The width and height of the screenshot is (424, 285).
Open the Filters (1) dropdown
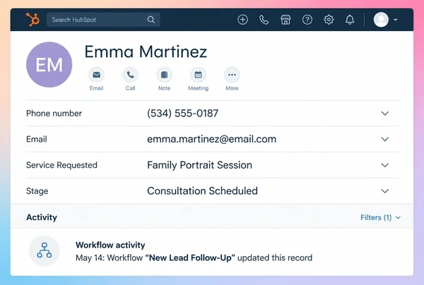tap(380, 217)
